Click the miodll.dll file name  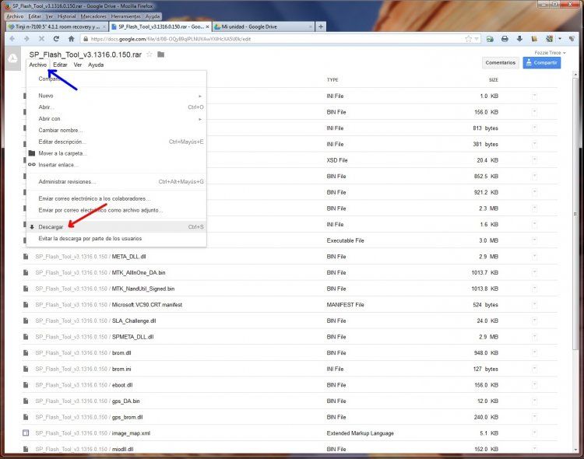coord(122,449)
